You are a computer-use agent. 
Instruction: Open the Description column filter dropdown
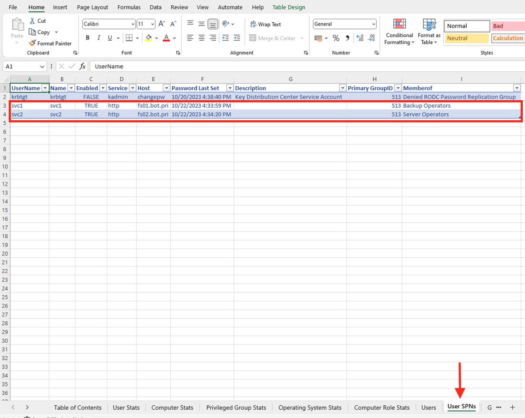pos(343,88)
